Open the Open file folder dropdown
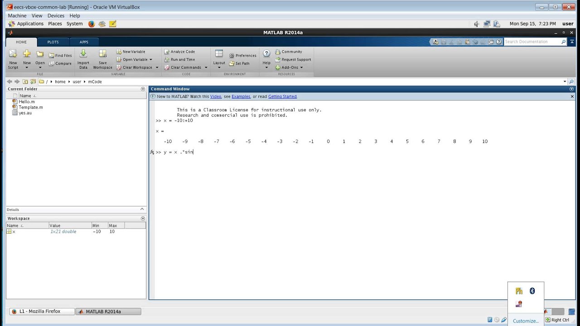This screenshot has width=580, height=326. (x=40, y=59)
